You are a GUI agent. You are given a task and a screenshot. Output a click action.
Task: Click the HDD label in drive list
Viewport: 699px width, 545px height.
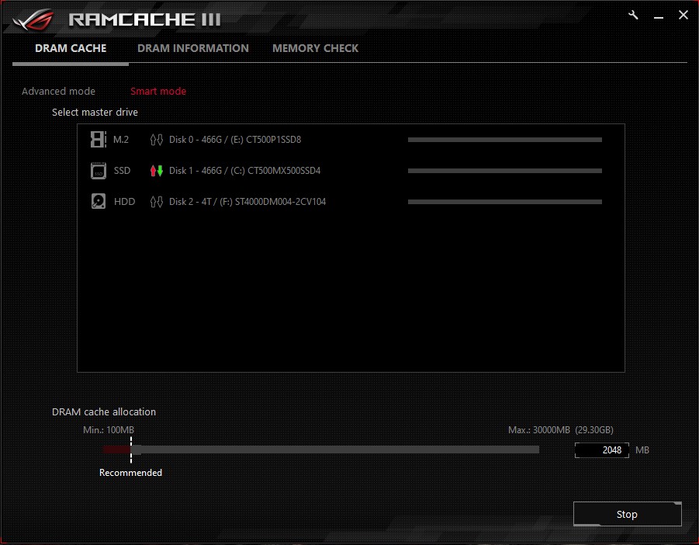(x=124, y=202)
